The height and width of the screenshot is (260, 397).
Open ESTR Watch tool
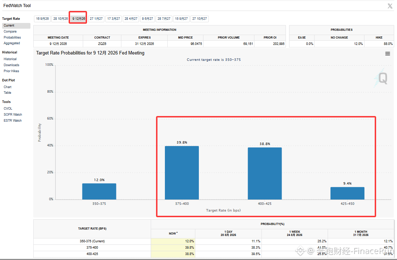tap(13, 121)
